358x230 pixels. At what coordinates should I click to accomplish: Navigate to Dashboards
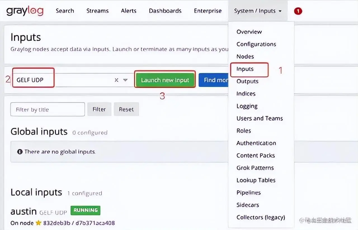click(165, 11)
